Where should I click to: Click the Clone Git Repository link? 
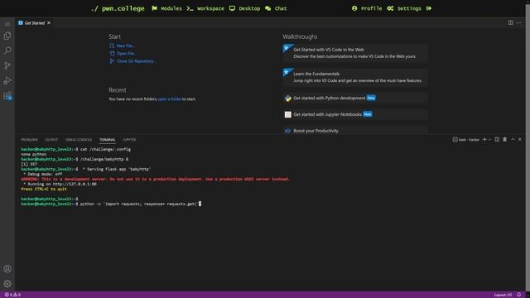click(x=136, y=61)
